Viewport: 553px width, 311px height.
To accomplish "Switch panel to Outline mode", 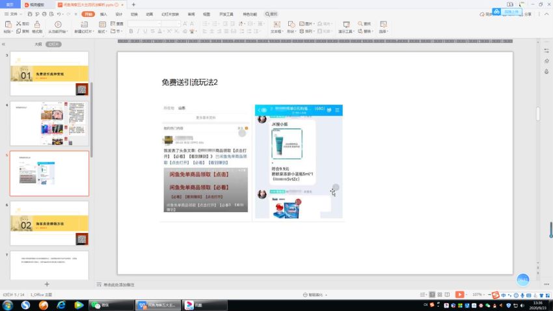I will click(x=38, y=44).
